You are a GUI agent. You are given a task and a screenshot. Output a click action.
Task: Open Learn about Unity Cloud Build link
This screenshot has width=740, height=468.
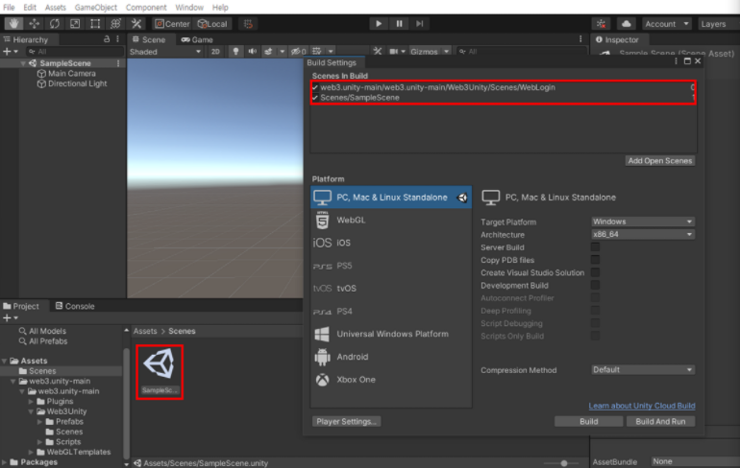[642, 406]
